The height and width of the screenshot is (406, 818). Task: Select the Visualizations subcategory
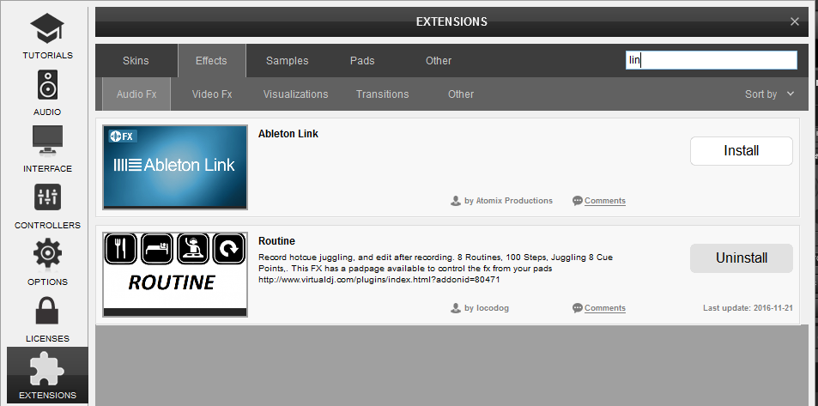295,94
